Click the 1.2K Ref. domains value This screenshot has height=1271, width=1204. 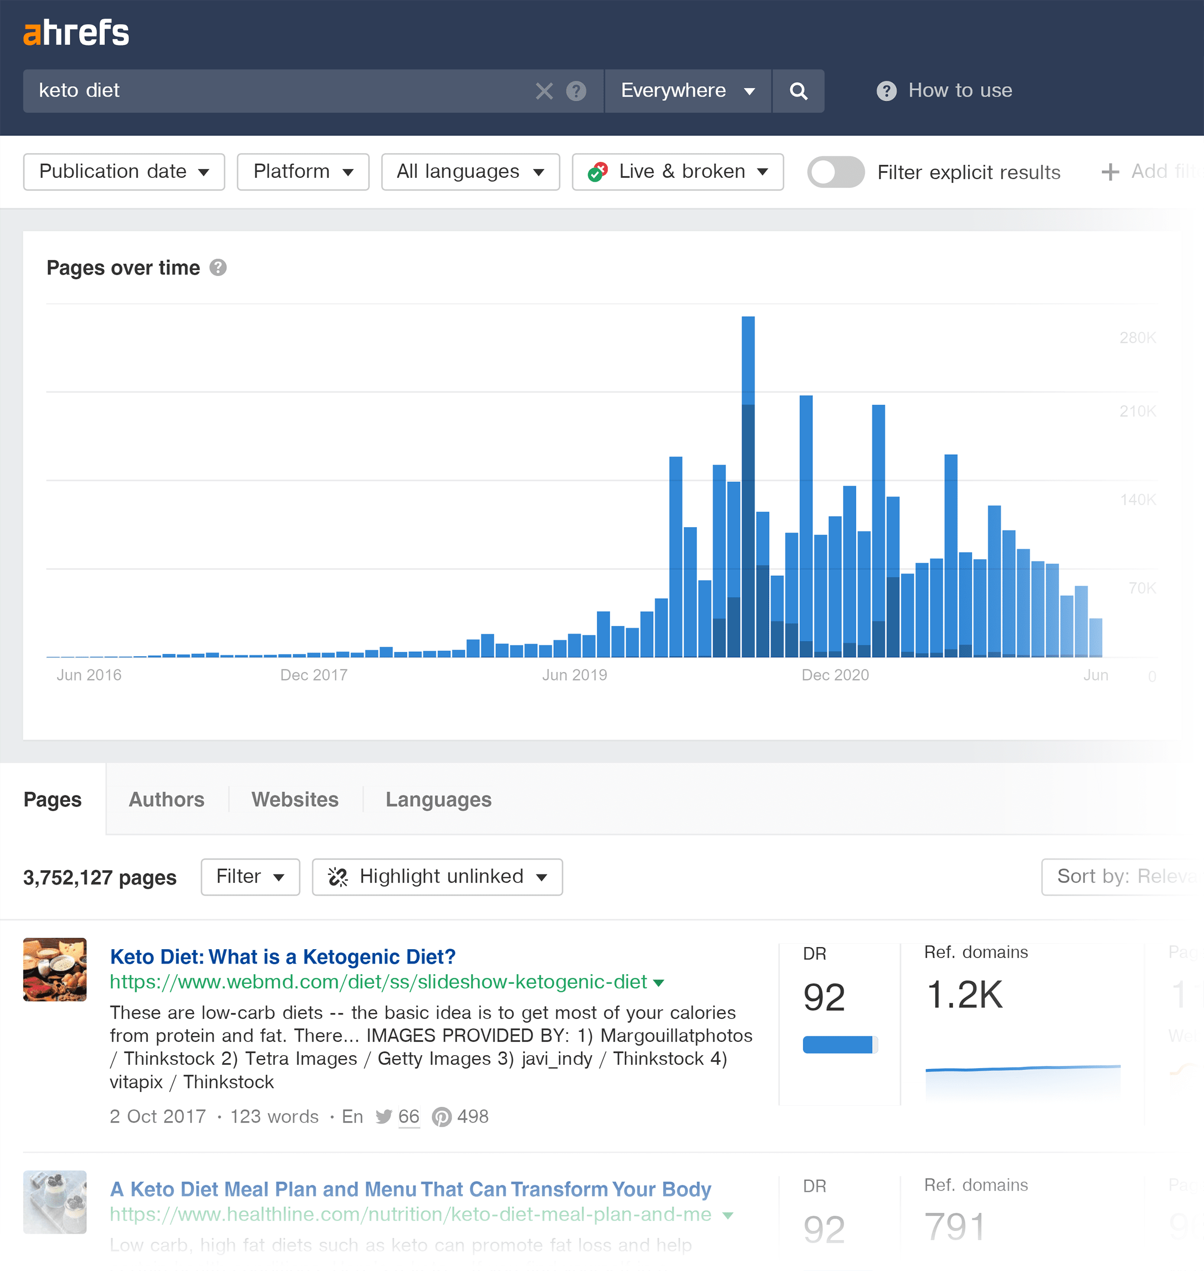[x=965, y=995]
